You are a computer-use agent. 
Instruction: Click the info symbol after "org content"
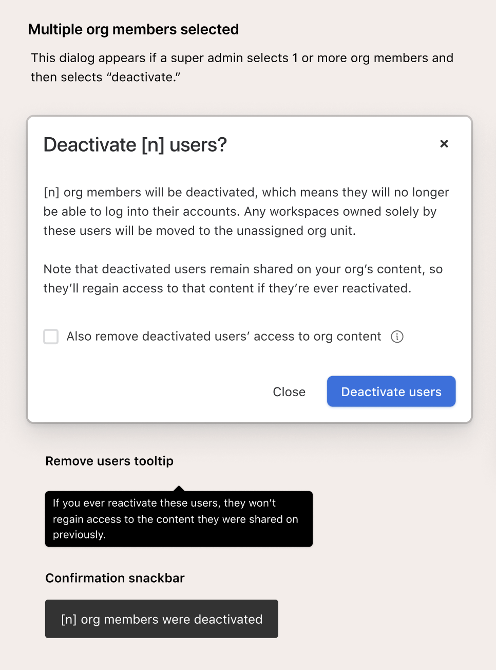click(x=397, y=337)
